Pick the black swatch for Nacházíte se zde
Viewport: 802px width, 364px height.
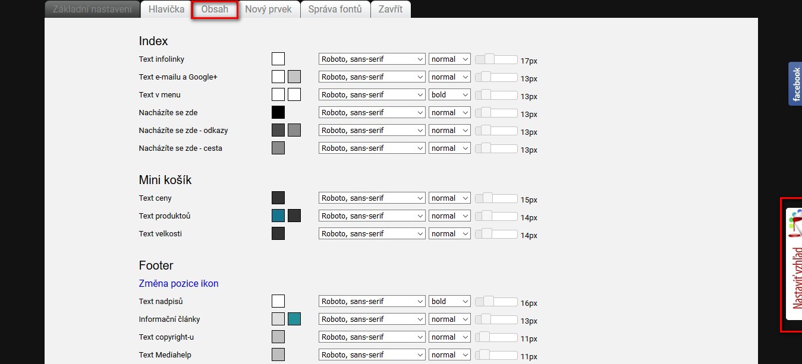(x=278, y=112)
